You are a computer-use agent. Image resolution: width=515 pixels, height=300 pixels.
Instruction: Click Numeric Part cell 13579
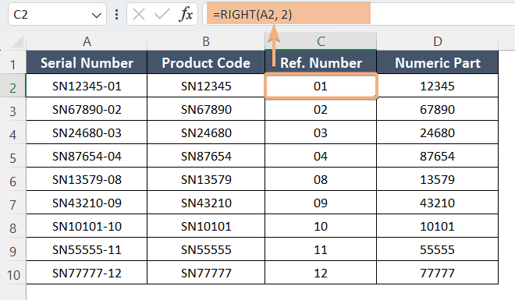(437, 179)
